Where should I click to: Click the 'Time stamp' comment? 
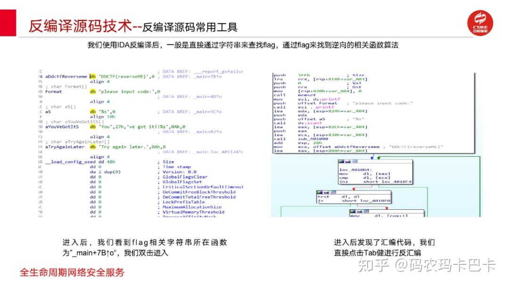[x=177, y=167]
